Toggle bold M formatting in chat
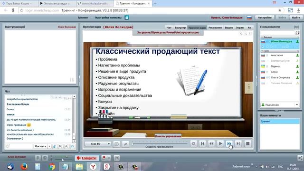 point(60,146)
